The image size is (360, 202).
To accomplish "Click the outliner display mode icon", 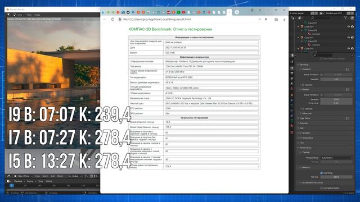I will pos(300,18).
